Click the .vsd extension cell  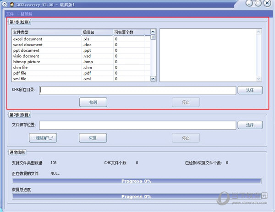click(x=97, y=56)
